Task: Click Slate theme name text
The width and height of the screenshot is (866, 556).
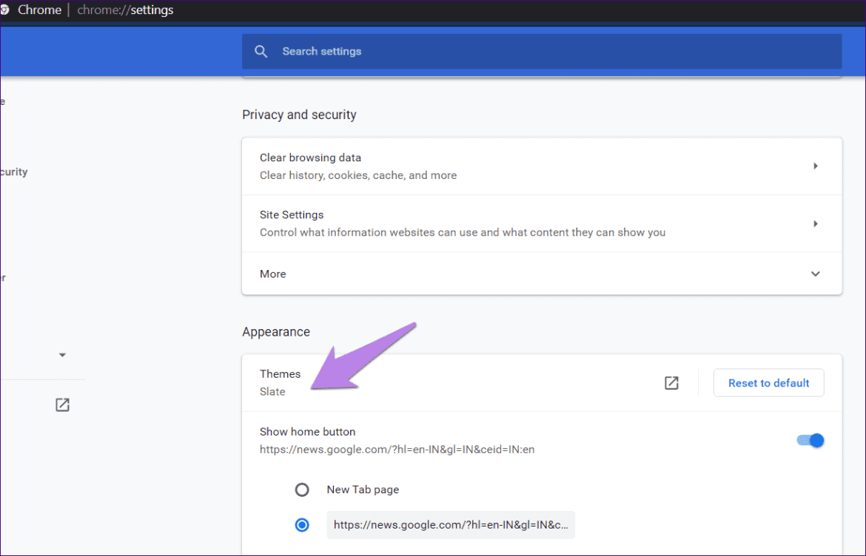Action: 272,392
